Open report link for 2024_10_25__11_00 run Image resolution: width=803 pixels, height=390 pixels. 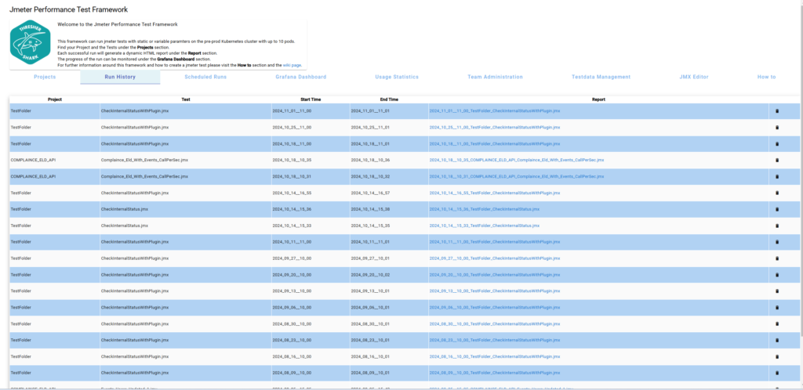(495, 128)
